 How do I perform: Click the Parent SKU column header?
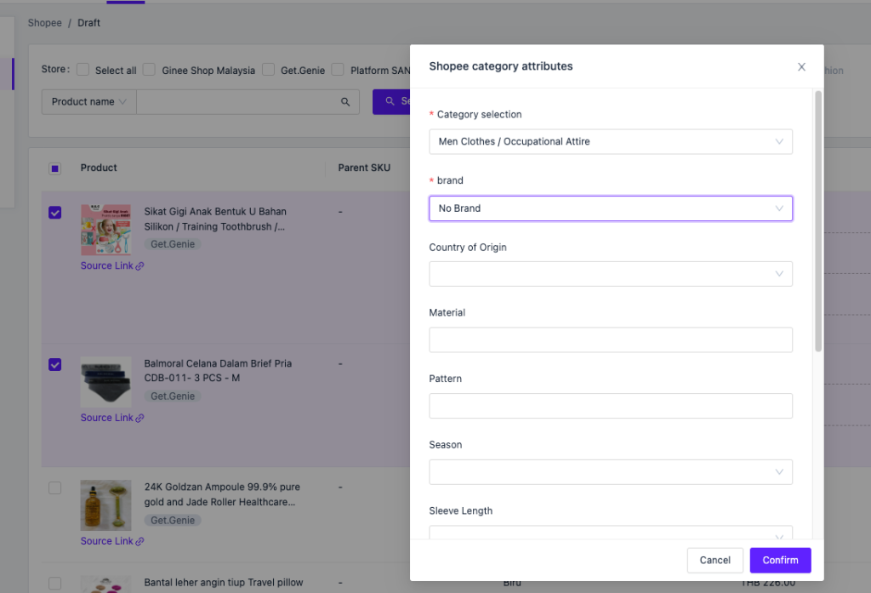coord(364,168)
